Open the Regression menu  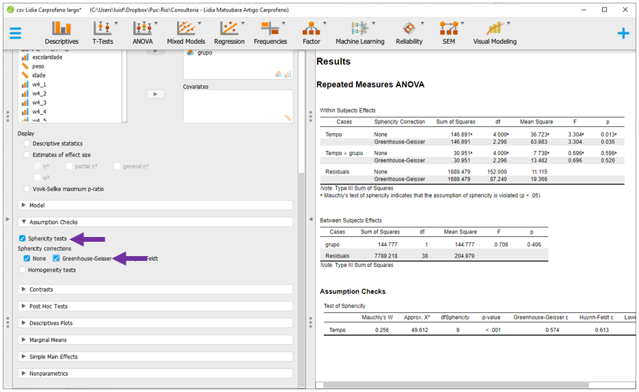tap(229, 32)
